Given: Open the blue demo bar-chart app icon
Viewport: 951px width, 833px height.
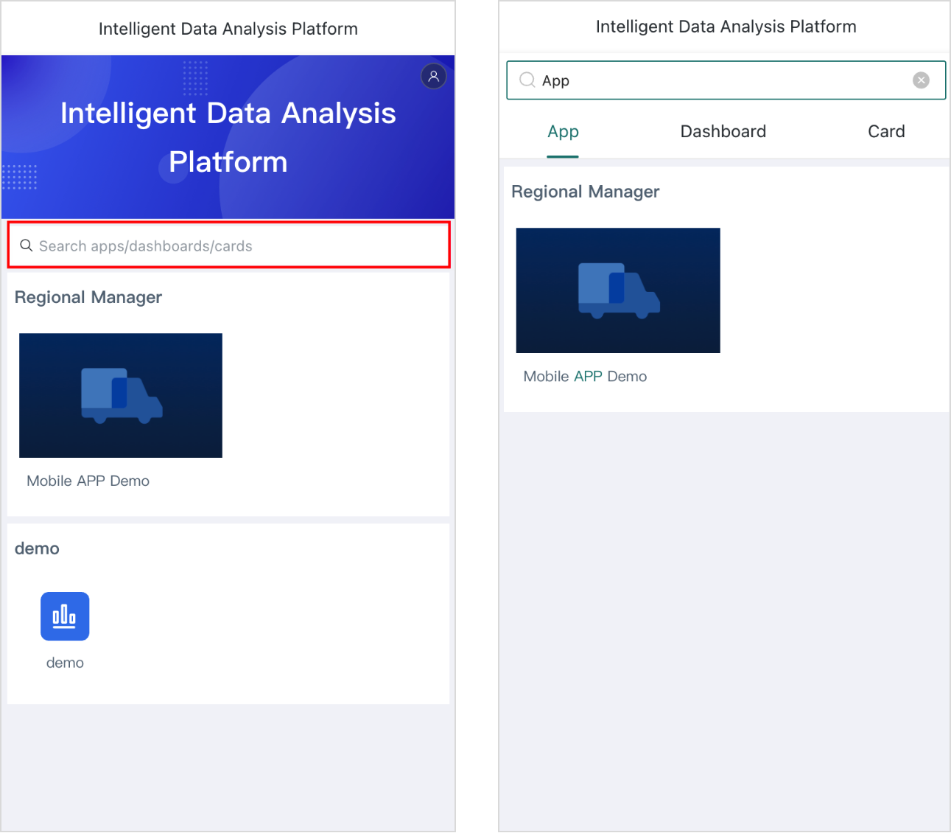Looking at the screenshot, I should (x=65, y=616).
